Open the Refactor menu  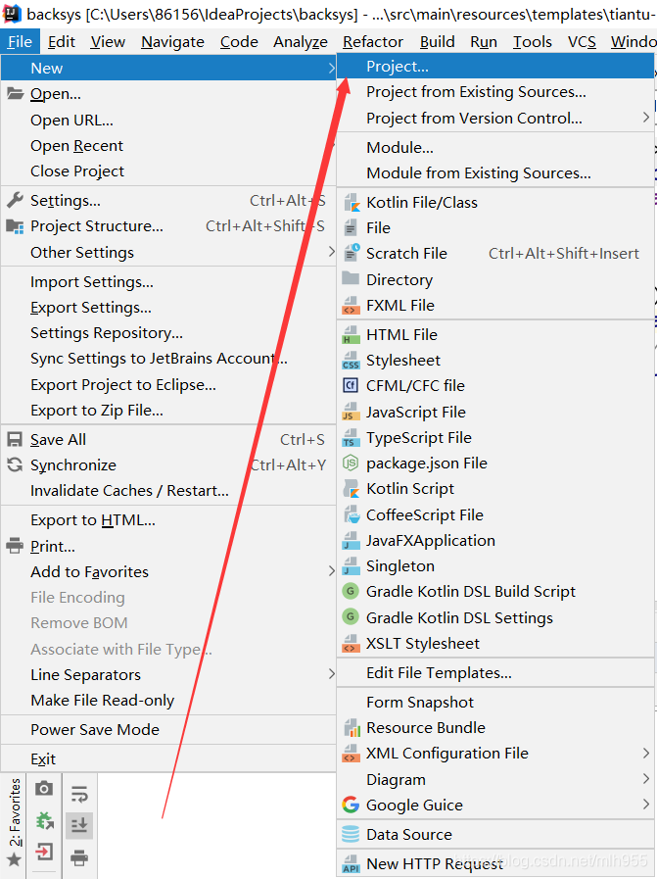(373, 42)
